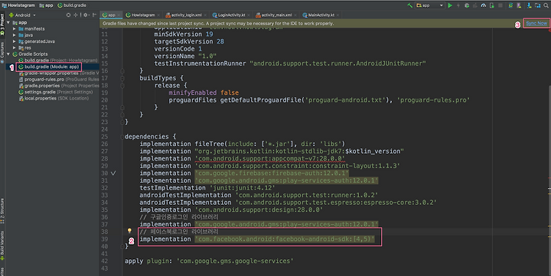This screenshot has height=276, width=551.
Task: Select gradle-wrapper.properties in tree
Action: (x=59, y=73)
